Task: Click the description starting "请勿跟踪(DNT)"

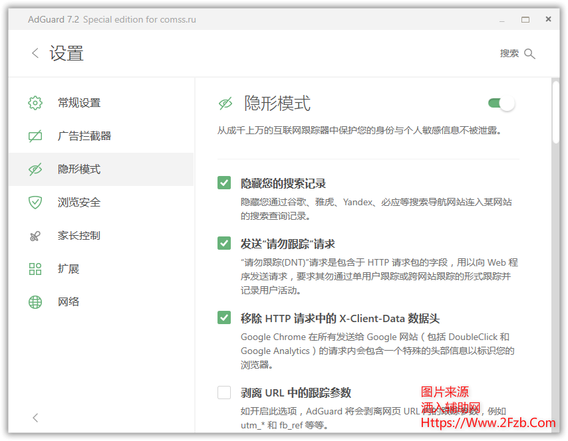Action: [379, 276]
